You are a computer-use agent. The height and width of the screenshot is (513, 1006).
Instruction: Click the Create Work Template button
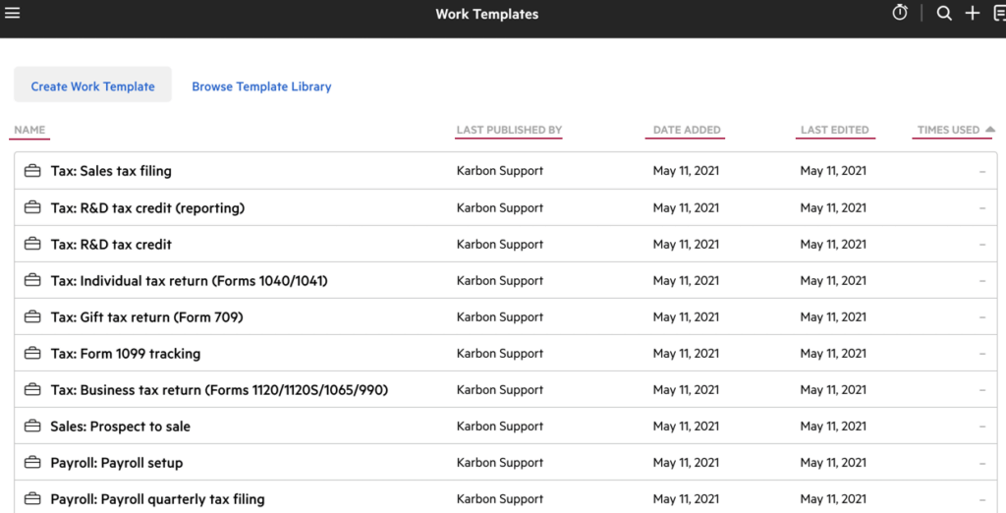(x=92, y=86)
